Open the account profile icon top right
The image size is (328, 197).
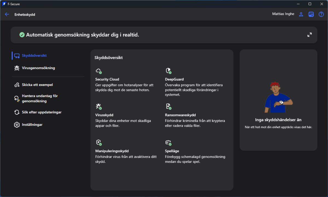pos(301,14)
